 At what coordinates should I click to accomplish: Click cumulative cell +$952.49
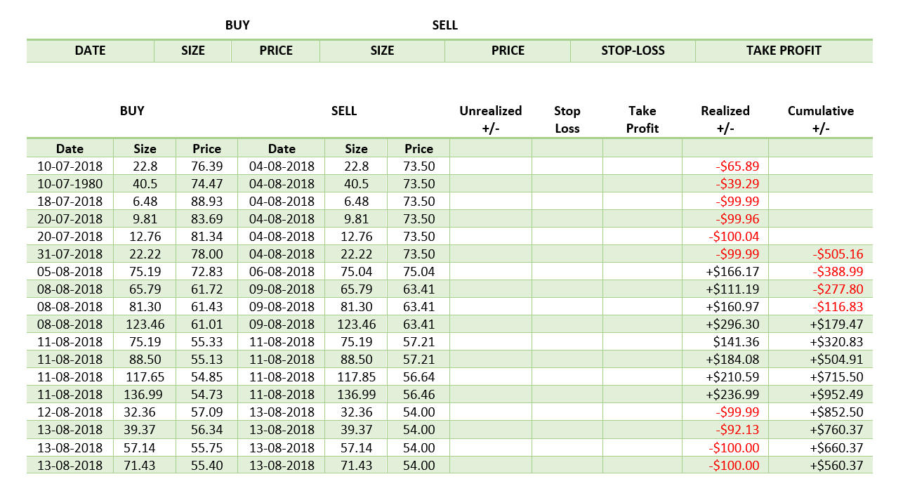tap(821, 395)
